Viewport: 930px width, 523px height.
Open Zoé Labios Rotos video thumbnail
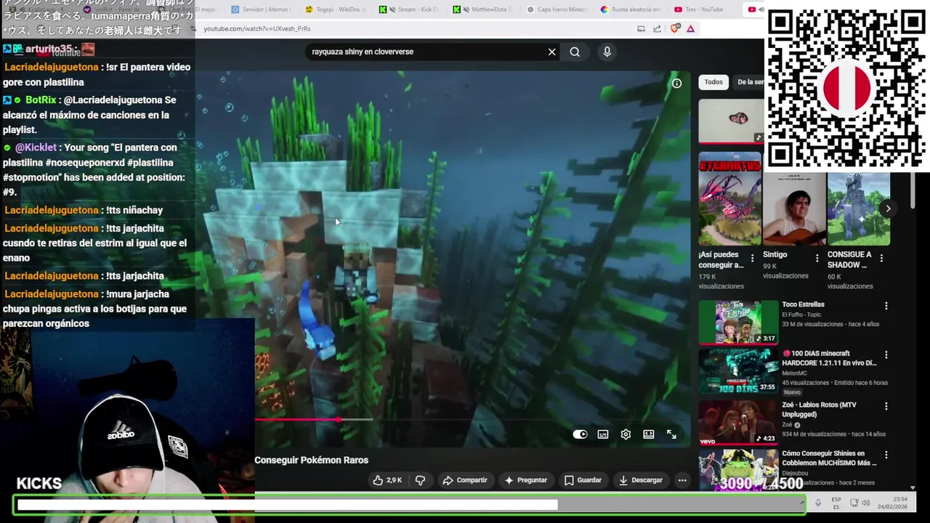[x=738, y=421]
